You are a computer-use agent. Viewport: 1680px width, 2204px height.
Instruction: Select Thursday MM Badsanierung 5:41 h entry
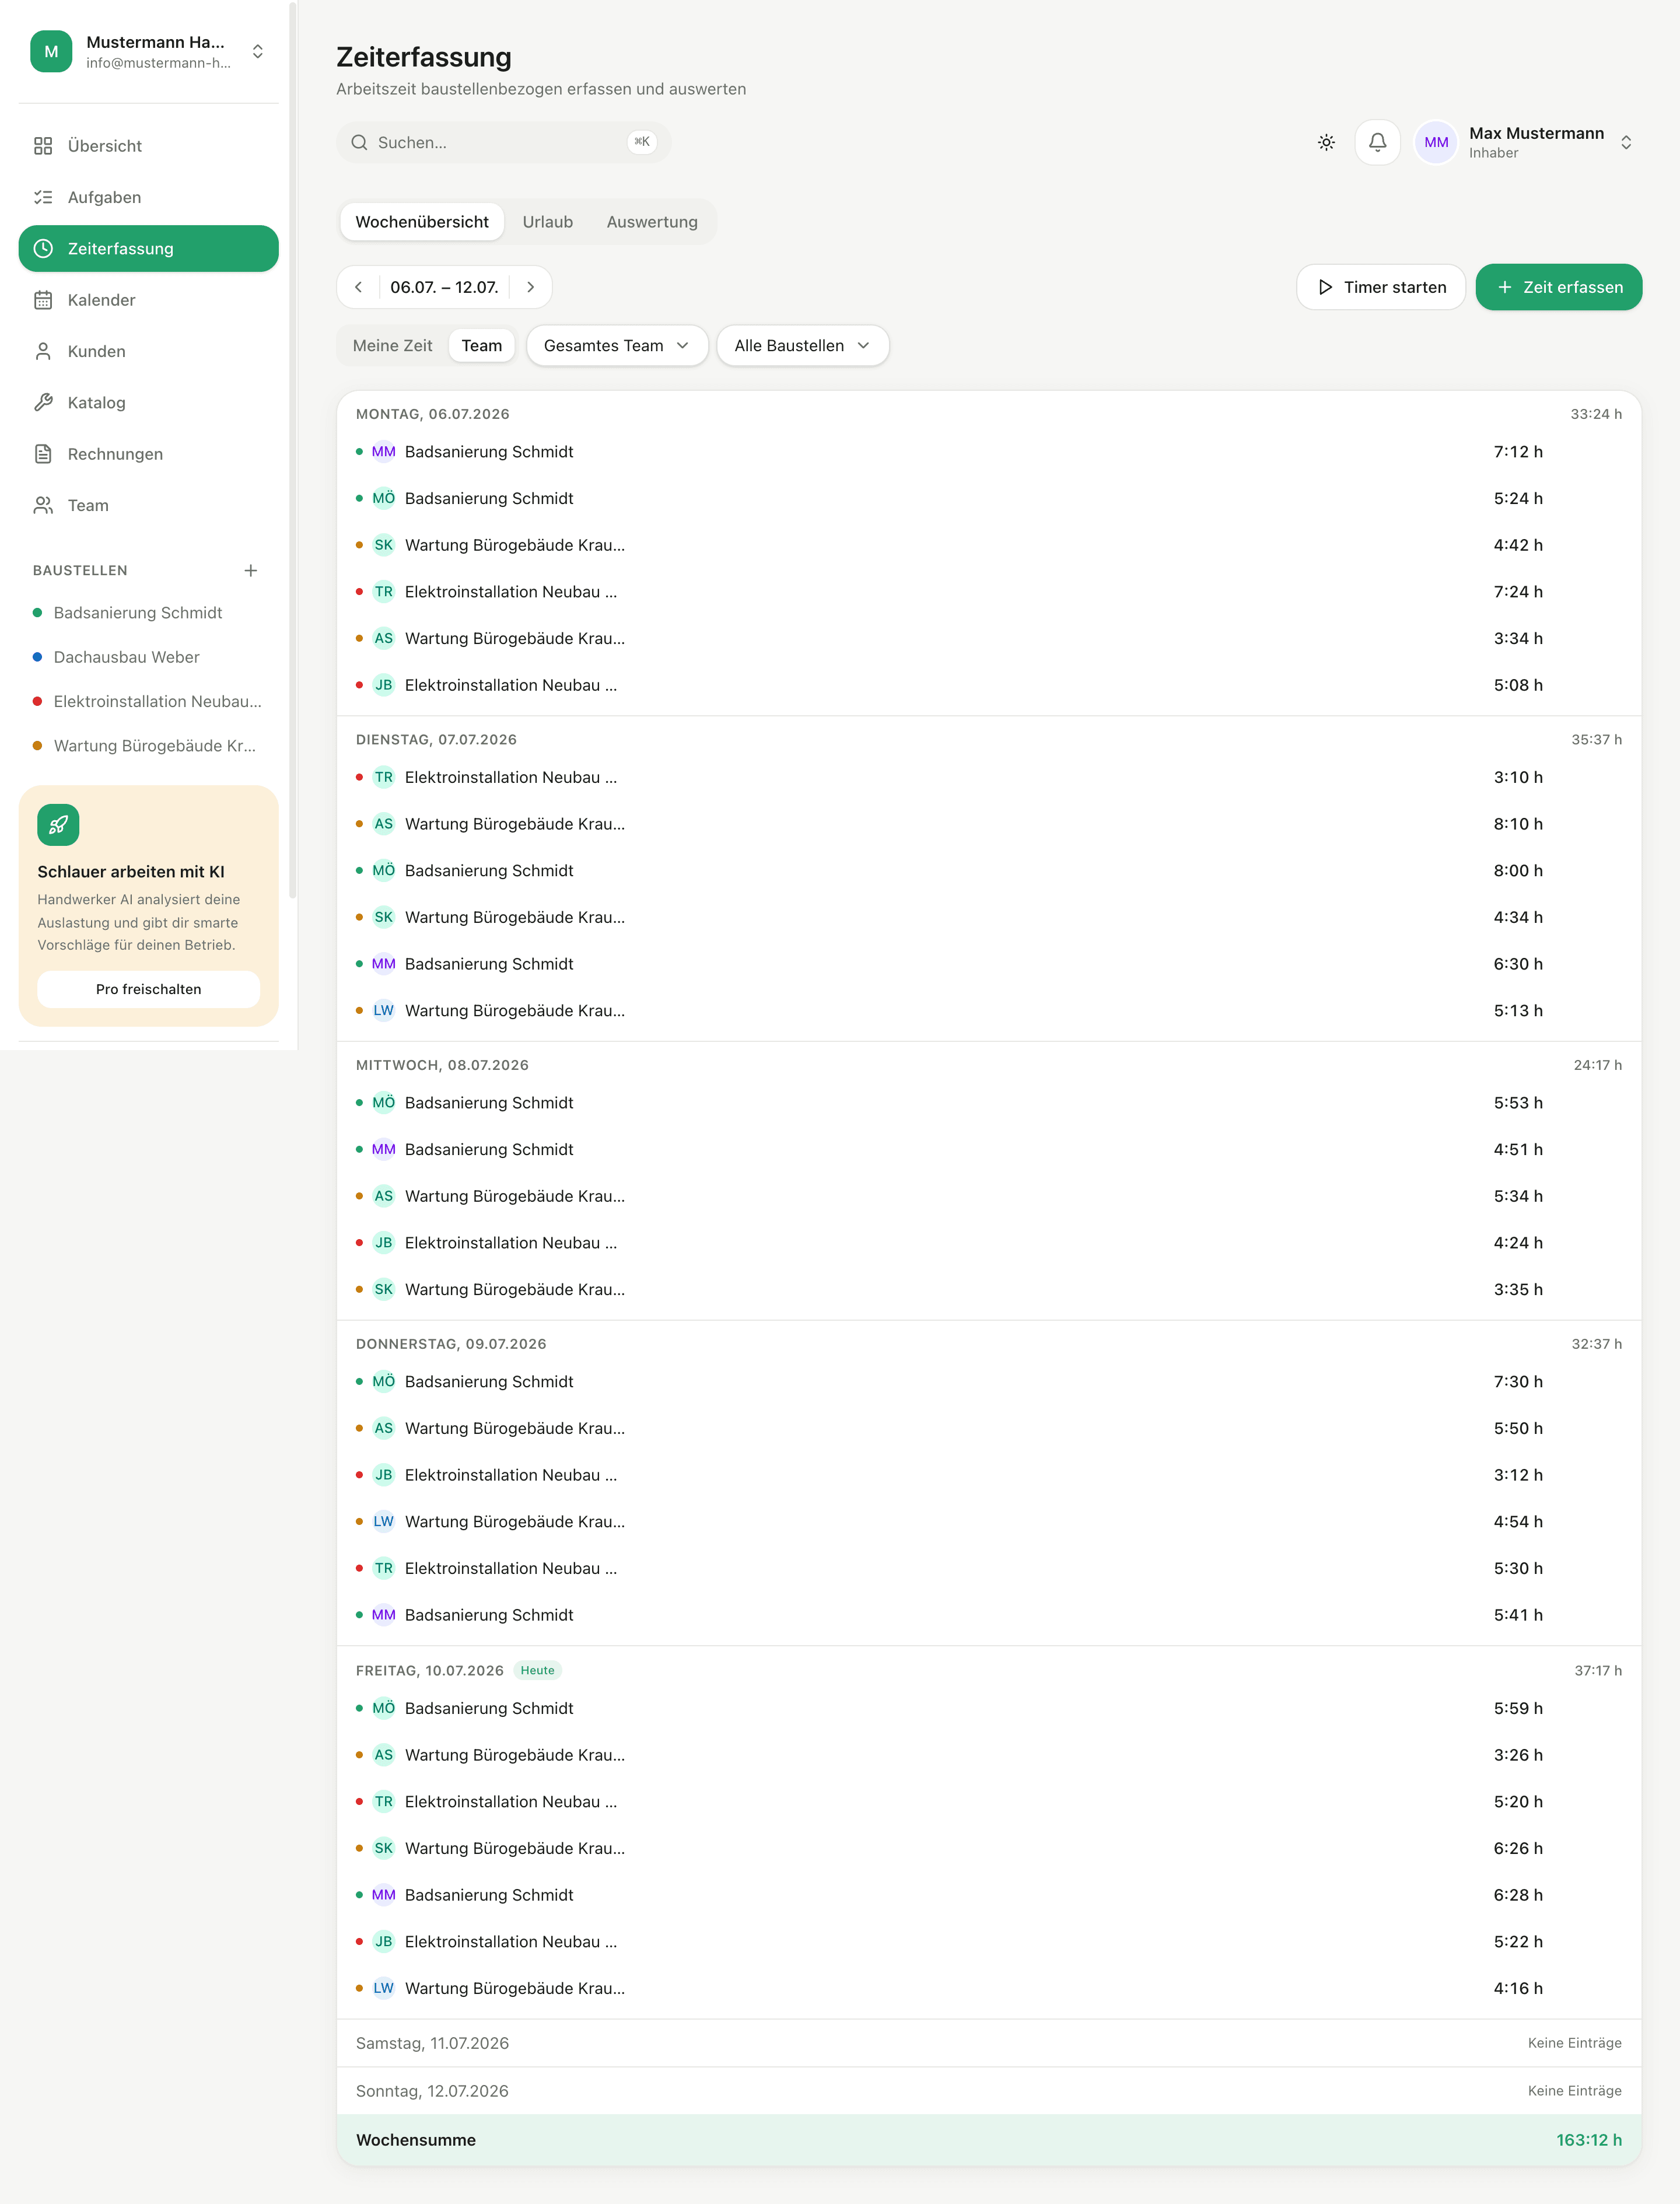tap(989, 1615)
